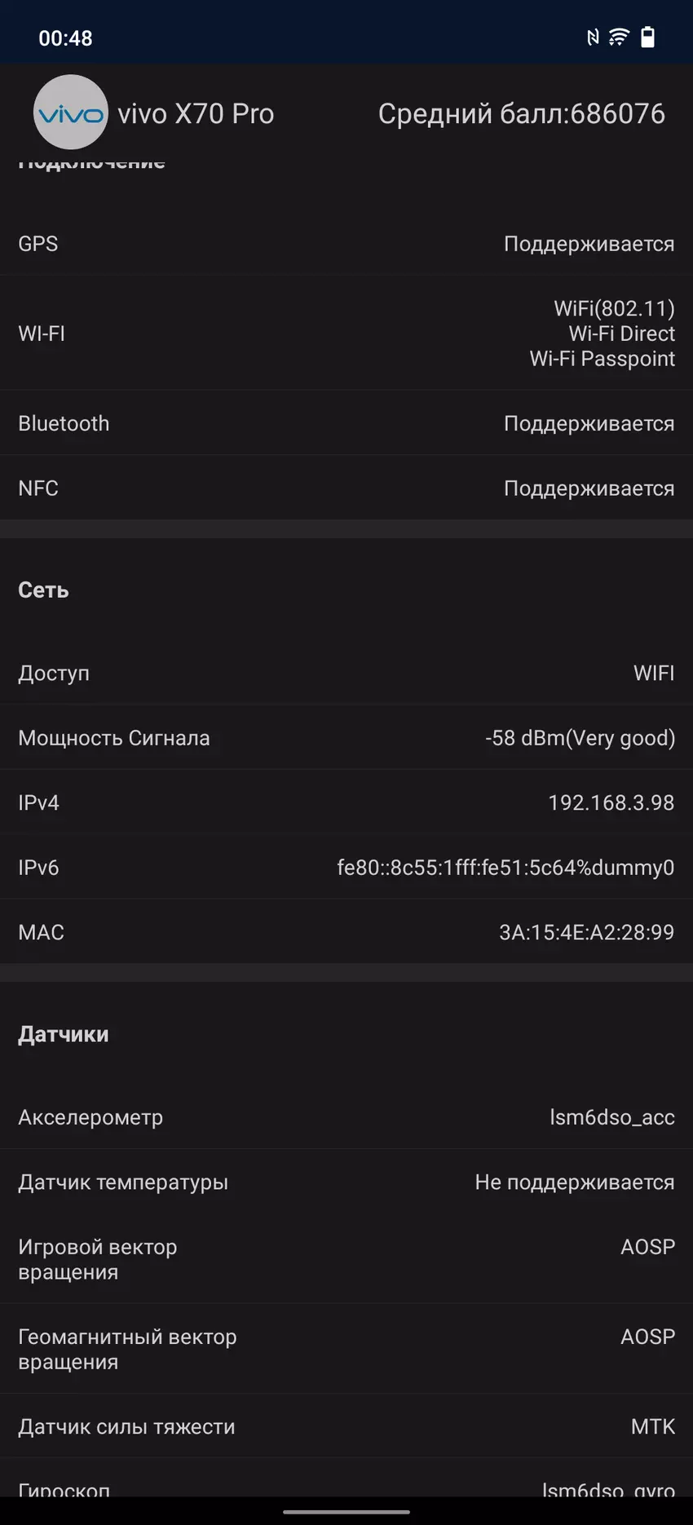
Task: Tap the battery status icon
Action: click(x=648, y=37)
